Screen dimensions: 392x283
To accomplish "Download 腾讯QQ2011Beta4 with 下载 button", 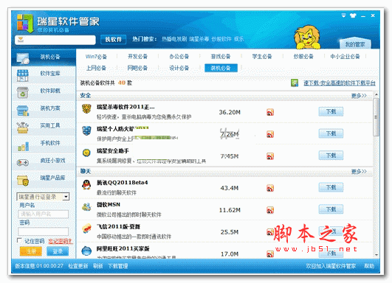I will (x=331, y=187).
